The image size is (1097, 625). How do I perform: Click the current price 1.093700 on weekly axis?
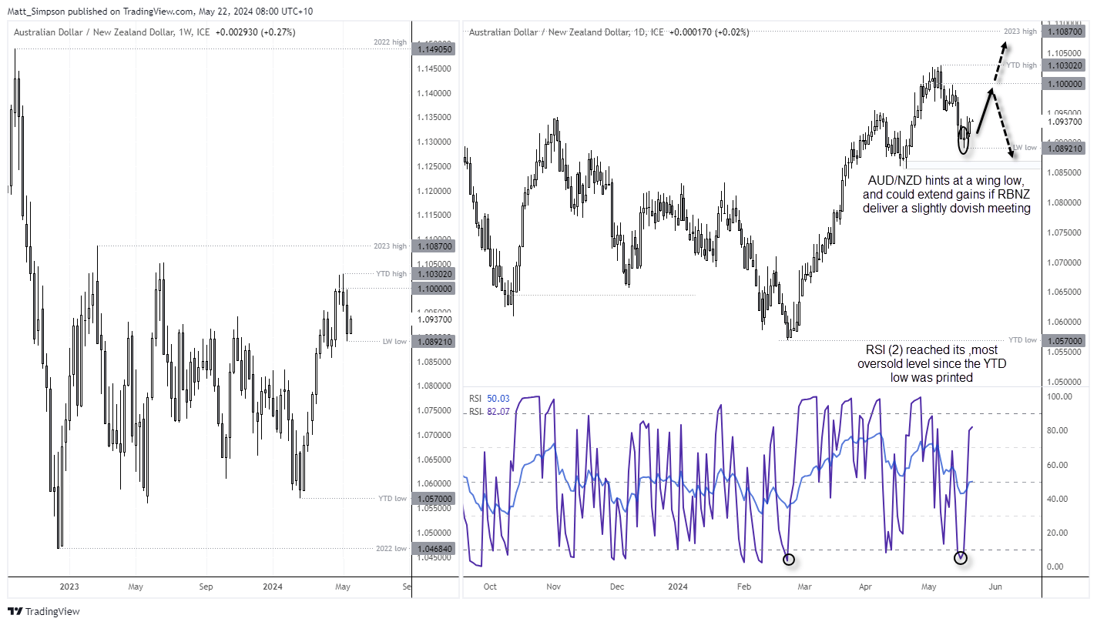(434, 319)
